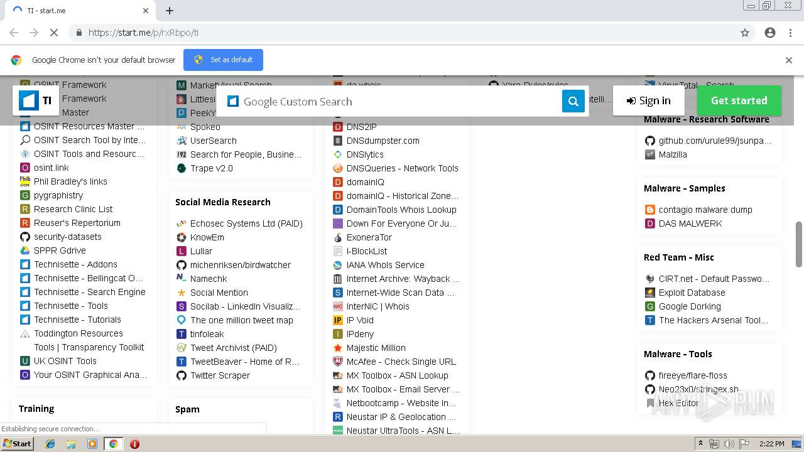
Task: Click the blue search magnifier button
Action: (573, 101)
